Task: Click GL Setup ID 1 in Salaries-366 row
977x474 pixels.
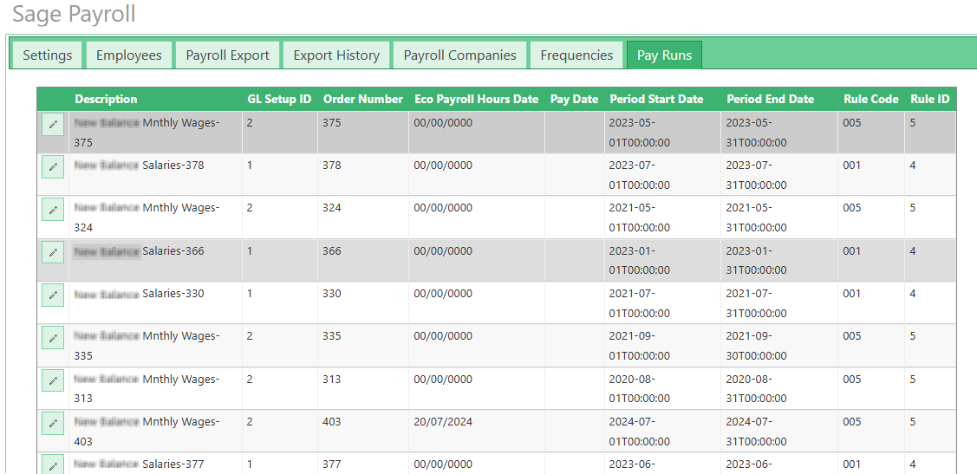Action: [250, 251]
